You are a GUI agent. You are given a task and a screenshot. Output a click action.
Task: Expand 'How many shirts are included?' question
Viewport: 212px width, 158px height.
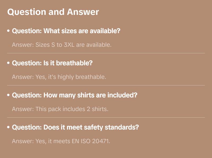(x=74, y=95)
